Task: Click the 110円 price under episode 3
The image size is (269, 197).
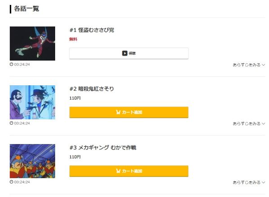Action: [75, 157]
